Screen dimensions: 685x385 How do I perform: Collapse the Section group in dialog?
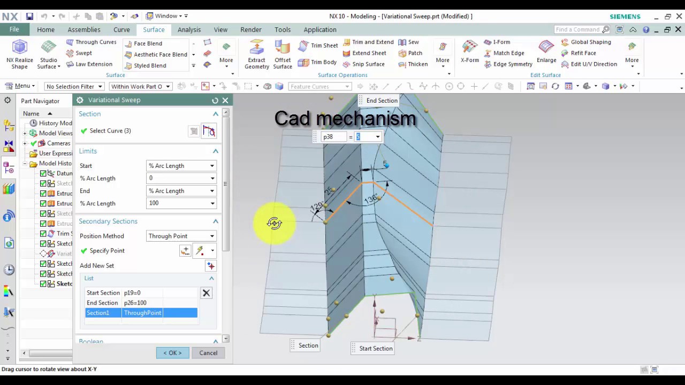[216, 114]
